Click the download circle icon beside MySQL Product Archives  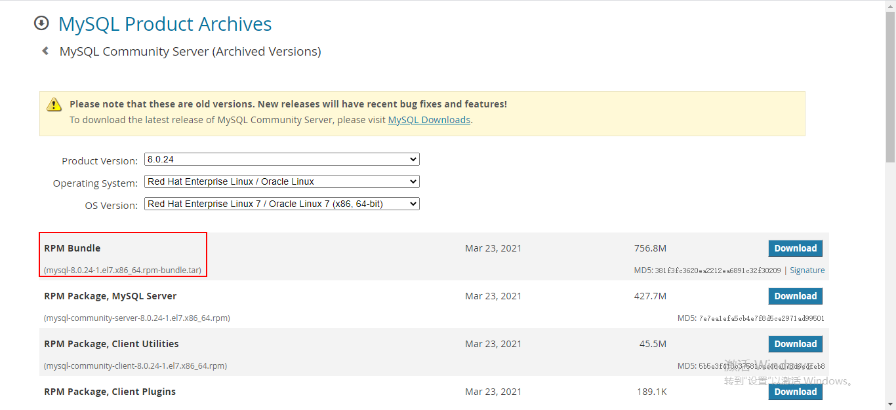pyautogui.click(x=41, y=24)
